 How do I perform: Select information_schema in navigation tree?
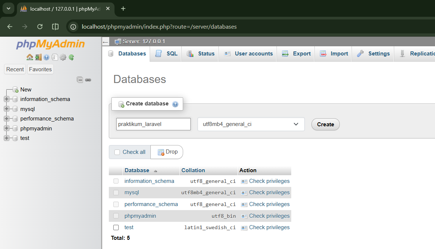45,99
